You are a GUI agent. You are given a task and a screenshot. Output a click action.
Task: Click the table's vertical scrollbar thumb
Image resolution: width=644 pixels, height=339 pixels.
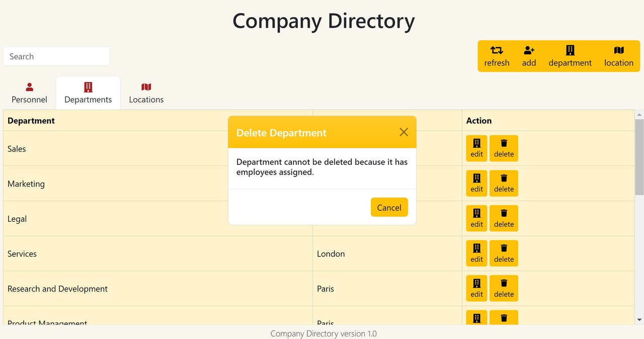pyautogui.click(x=639, y=156)
